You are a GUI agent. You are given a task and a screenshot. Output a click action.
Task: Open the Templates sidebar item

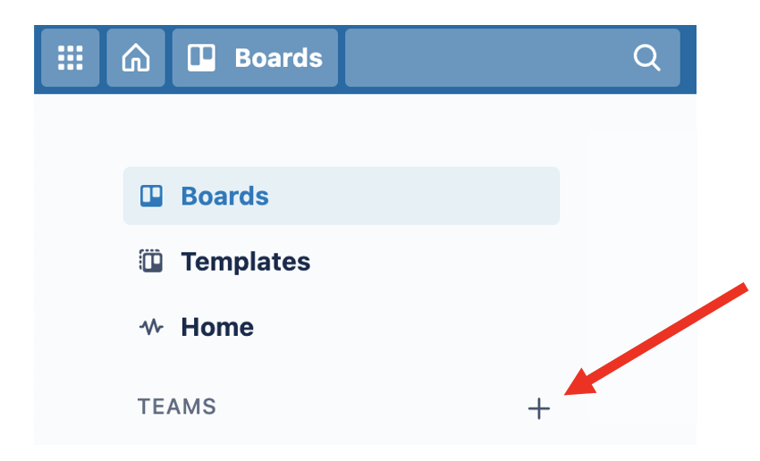click(342, 262)
